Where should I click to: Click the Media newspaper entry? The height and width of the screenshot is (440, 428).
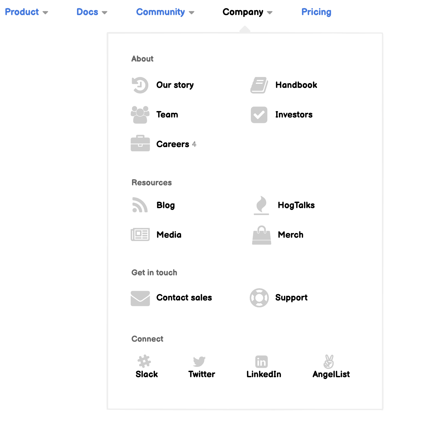[169, 235]
